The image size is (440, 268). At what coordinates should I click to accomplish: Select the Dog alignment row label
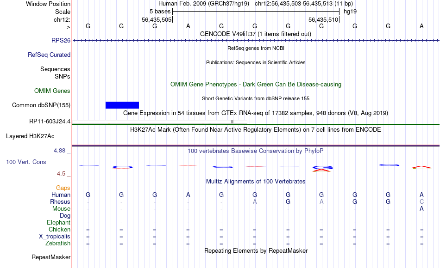coord(65,216)
